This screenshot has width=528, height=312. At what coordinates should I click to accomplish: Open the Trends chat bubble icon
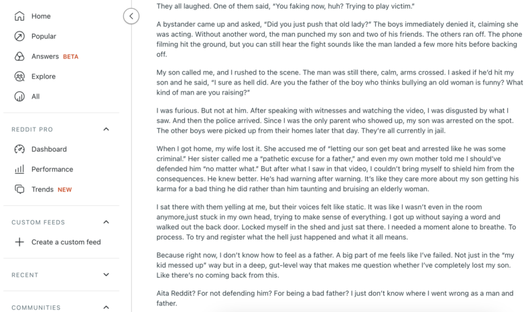coord(19,189)
